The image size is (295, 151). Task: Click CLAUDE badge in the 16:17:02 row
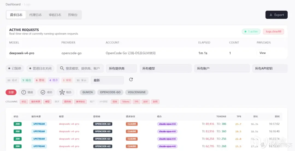tap(132, 124)
